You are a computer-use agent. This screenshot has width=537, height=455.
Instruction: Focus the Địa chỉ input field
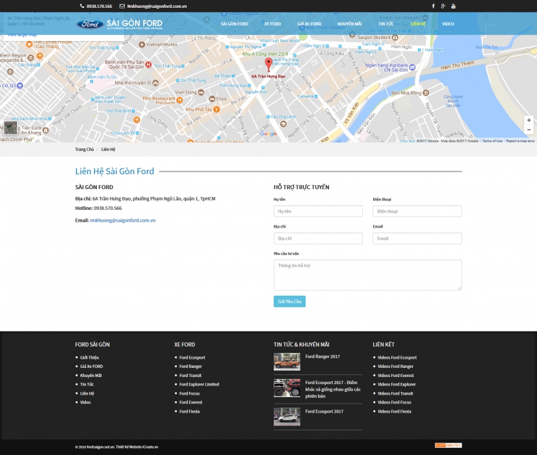(x=318, y=239)
